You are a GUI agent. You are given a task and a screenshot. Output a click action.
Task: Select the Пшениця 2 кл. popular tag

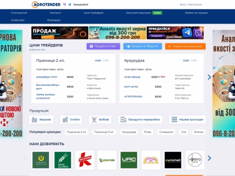pyautogui.click(x=76, y=132)
